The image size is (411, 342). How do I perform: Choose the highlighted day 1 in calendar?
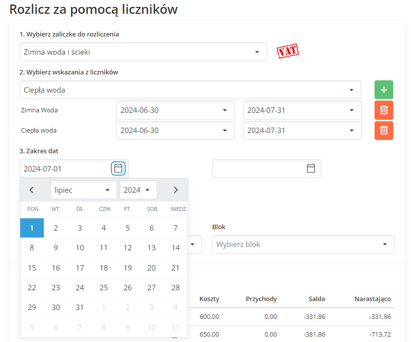[x=32, y=228]
